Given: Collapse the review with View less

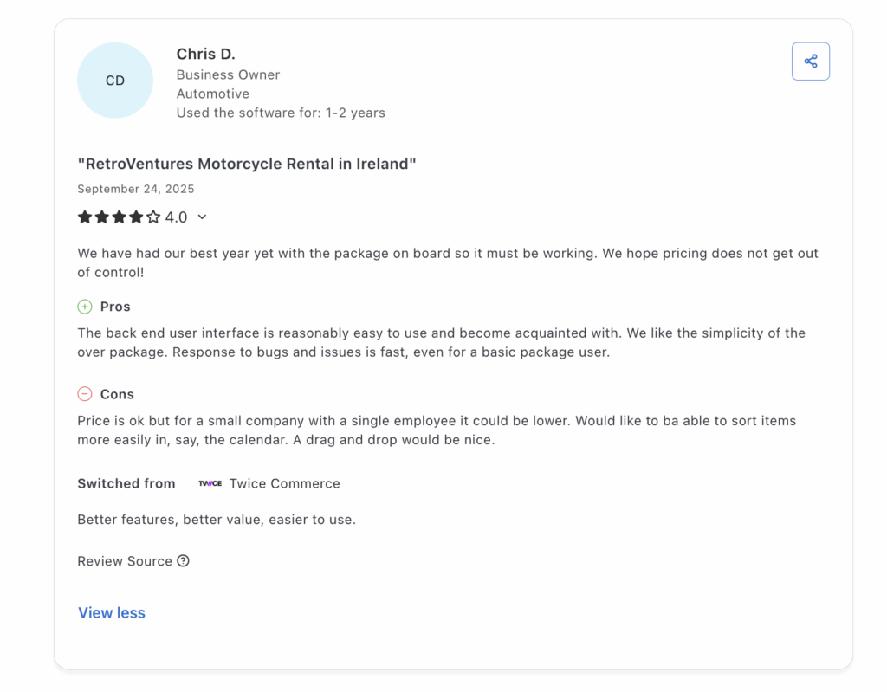Looking at the screenshot, I should coord(112,612).
